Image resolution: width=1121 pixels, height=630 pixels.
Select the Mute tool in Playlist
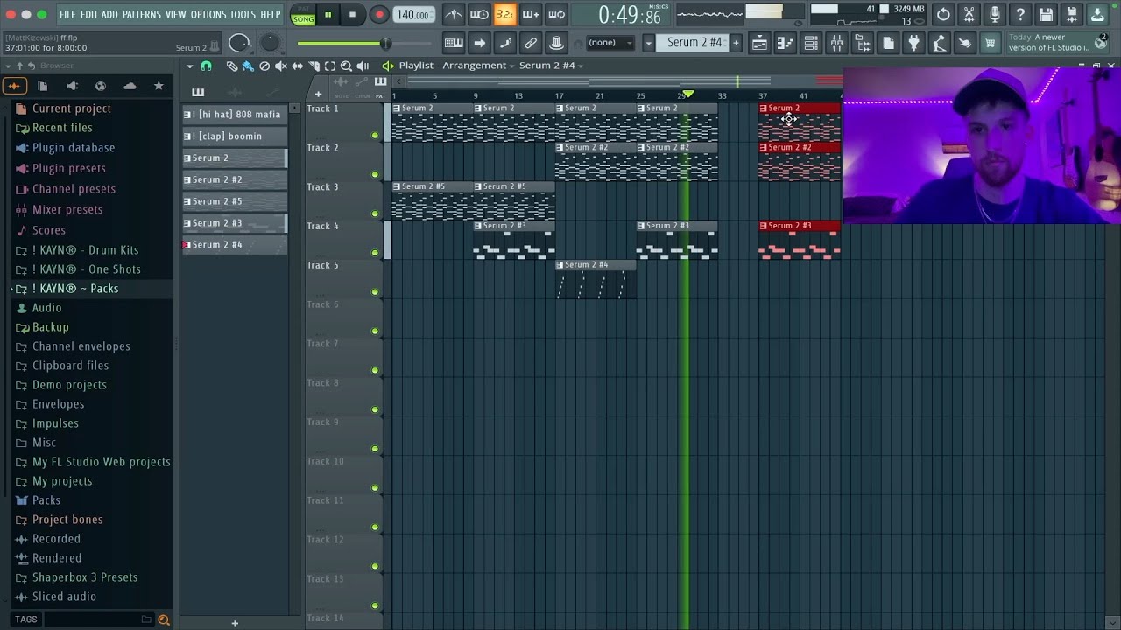tap(281, 66)
